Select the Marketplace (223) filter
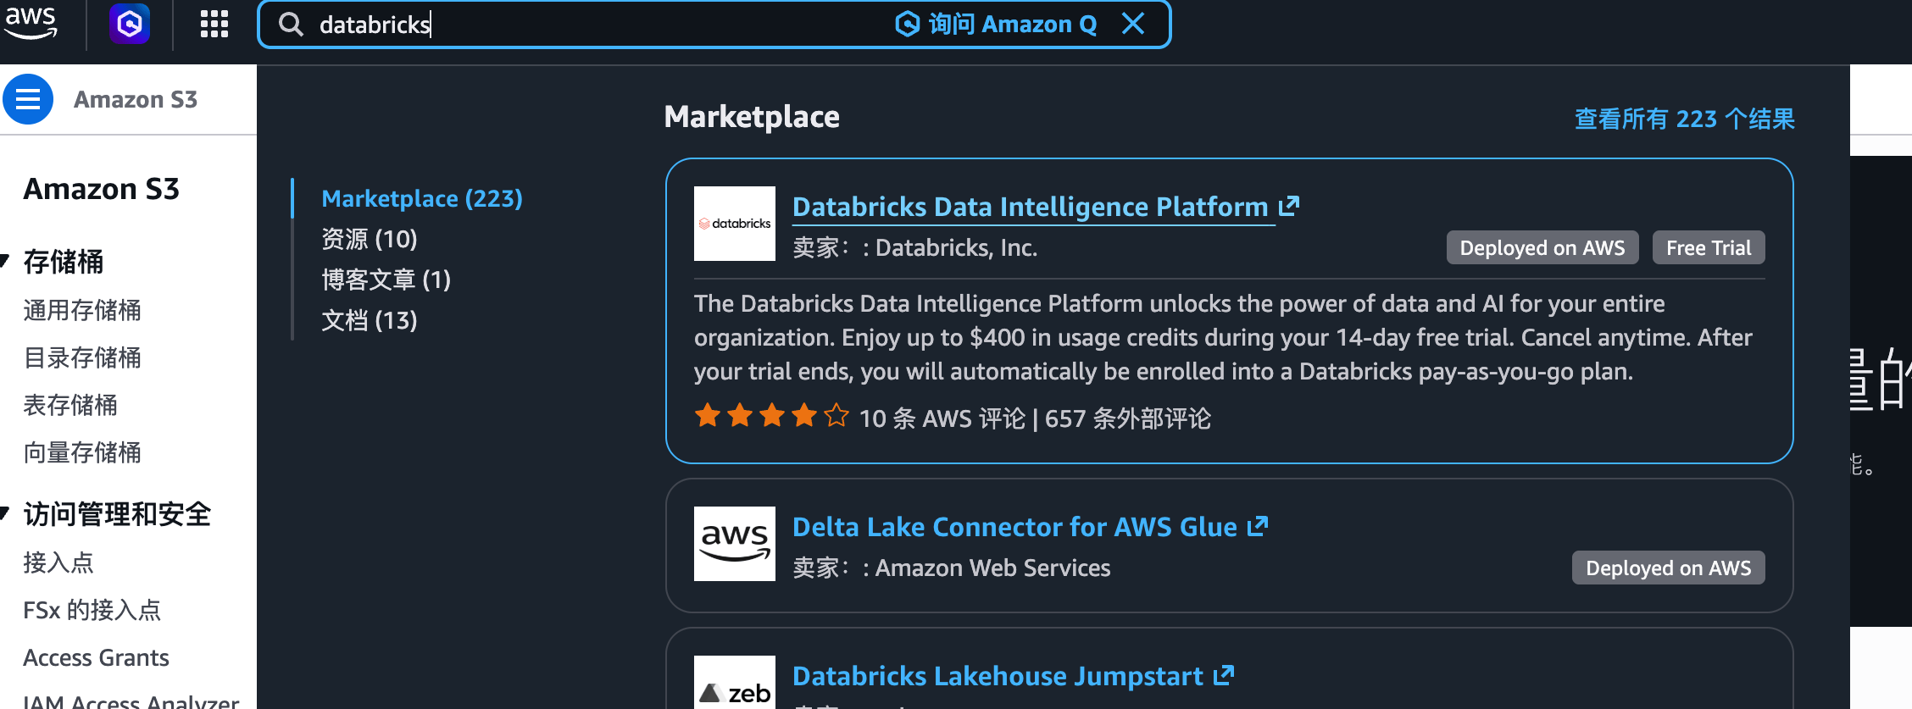 422,198
